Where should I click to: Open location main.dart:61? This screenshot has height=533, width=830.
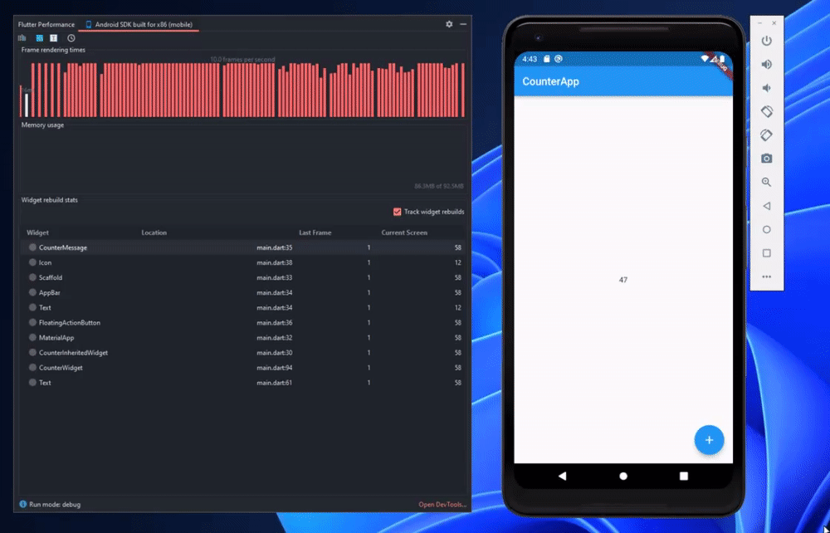pyautogui.click(x=274, y=382)
